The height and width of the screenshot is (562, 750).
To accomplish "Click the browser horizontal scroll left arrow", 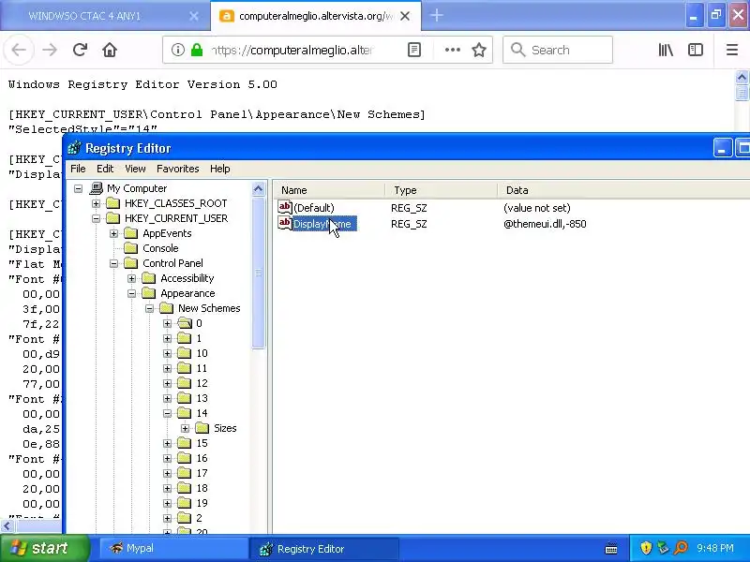I will (x=7, y=526).
